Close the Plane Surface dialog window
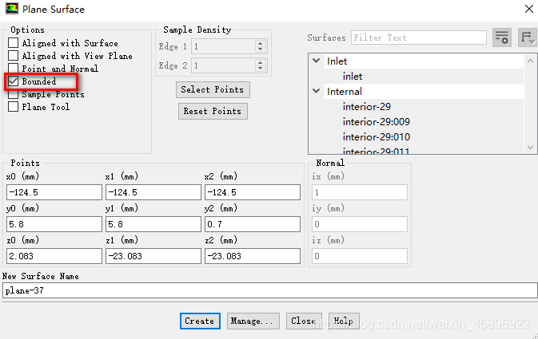Image resolution: width=538 pixels, height=339 pixels. [528, 10]
